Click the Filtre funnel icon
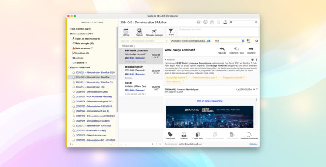The image size is (326, 167). coord(171,31)
